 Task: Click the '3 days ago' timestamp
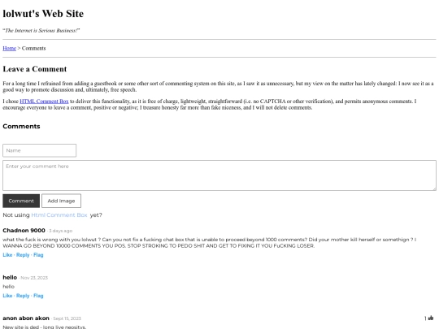coord(61,231)
